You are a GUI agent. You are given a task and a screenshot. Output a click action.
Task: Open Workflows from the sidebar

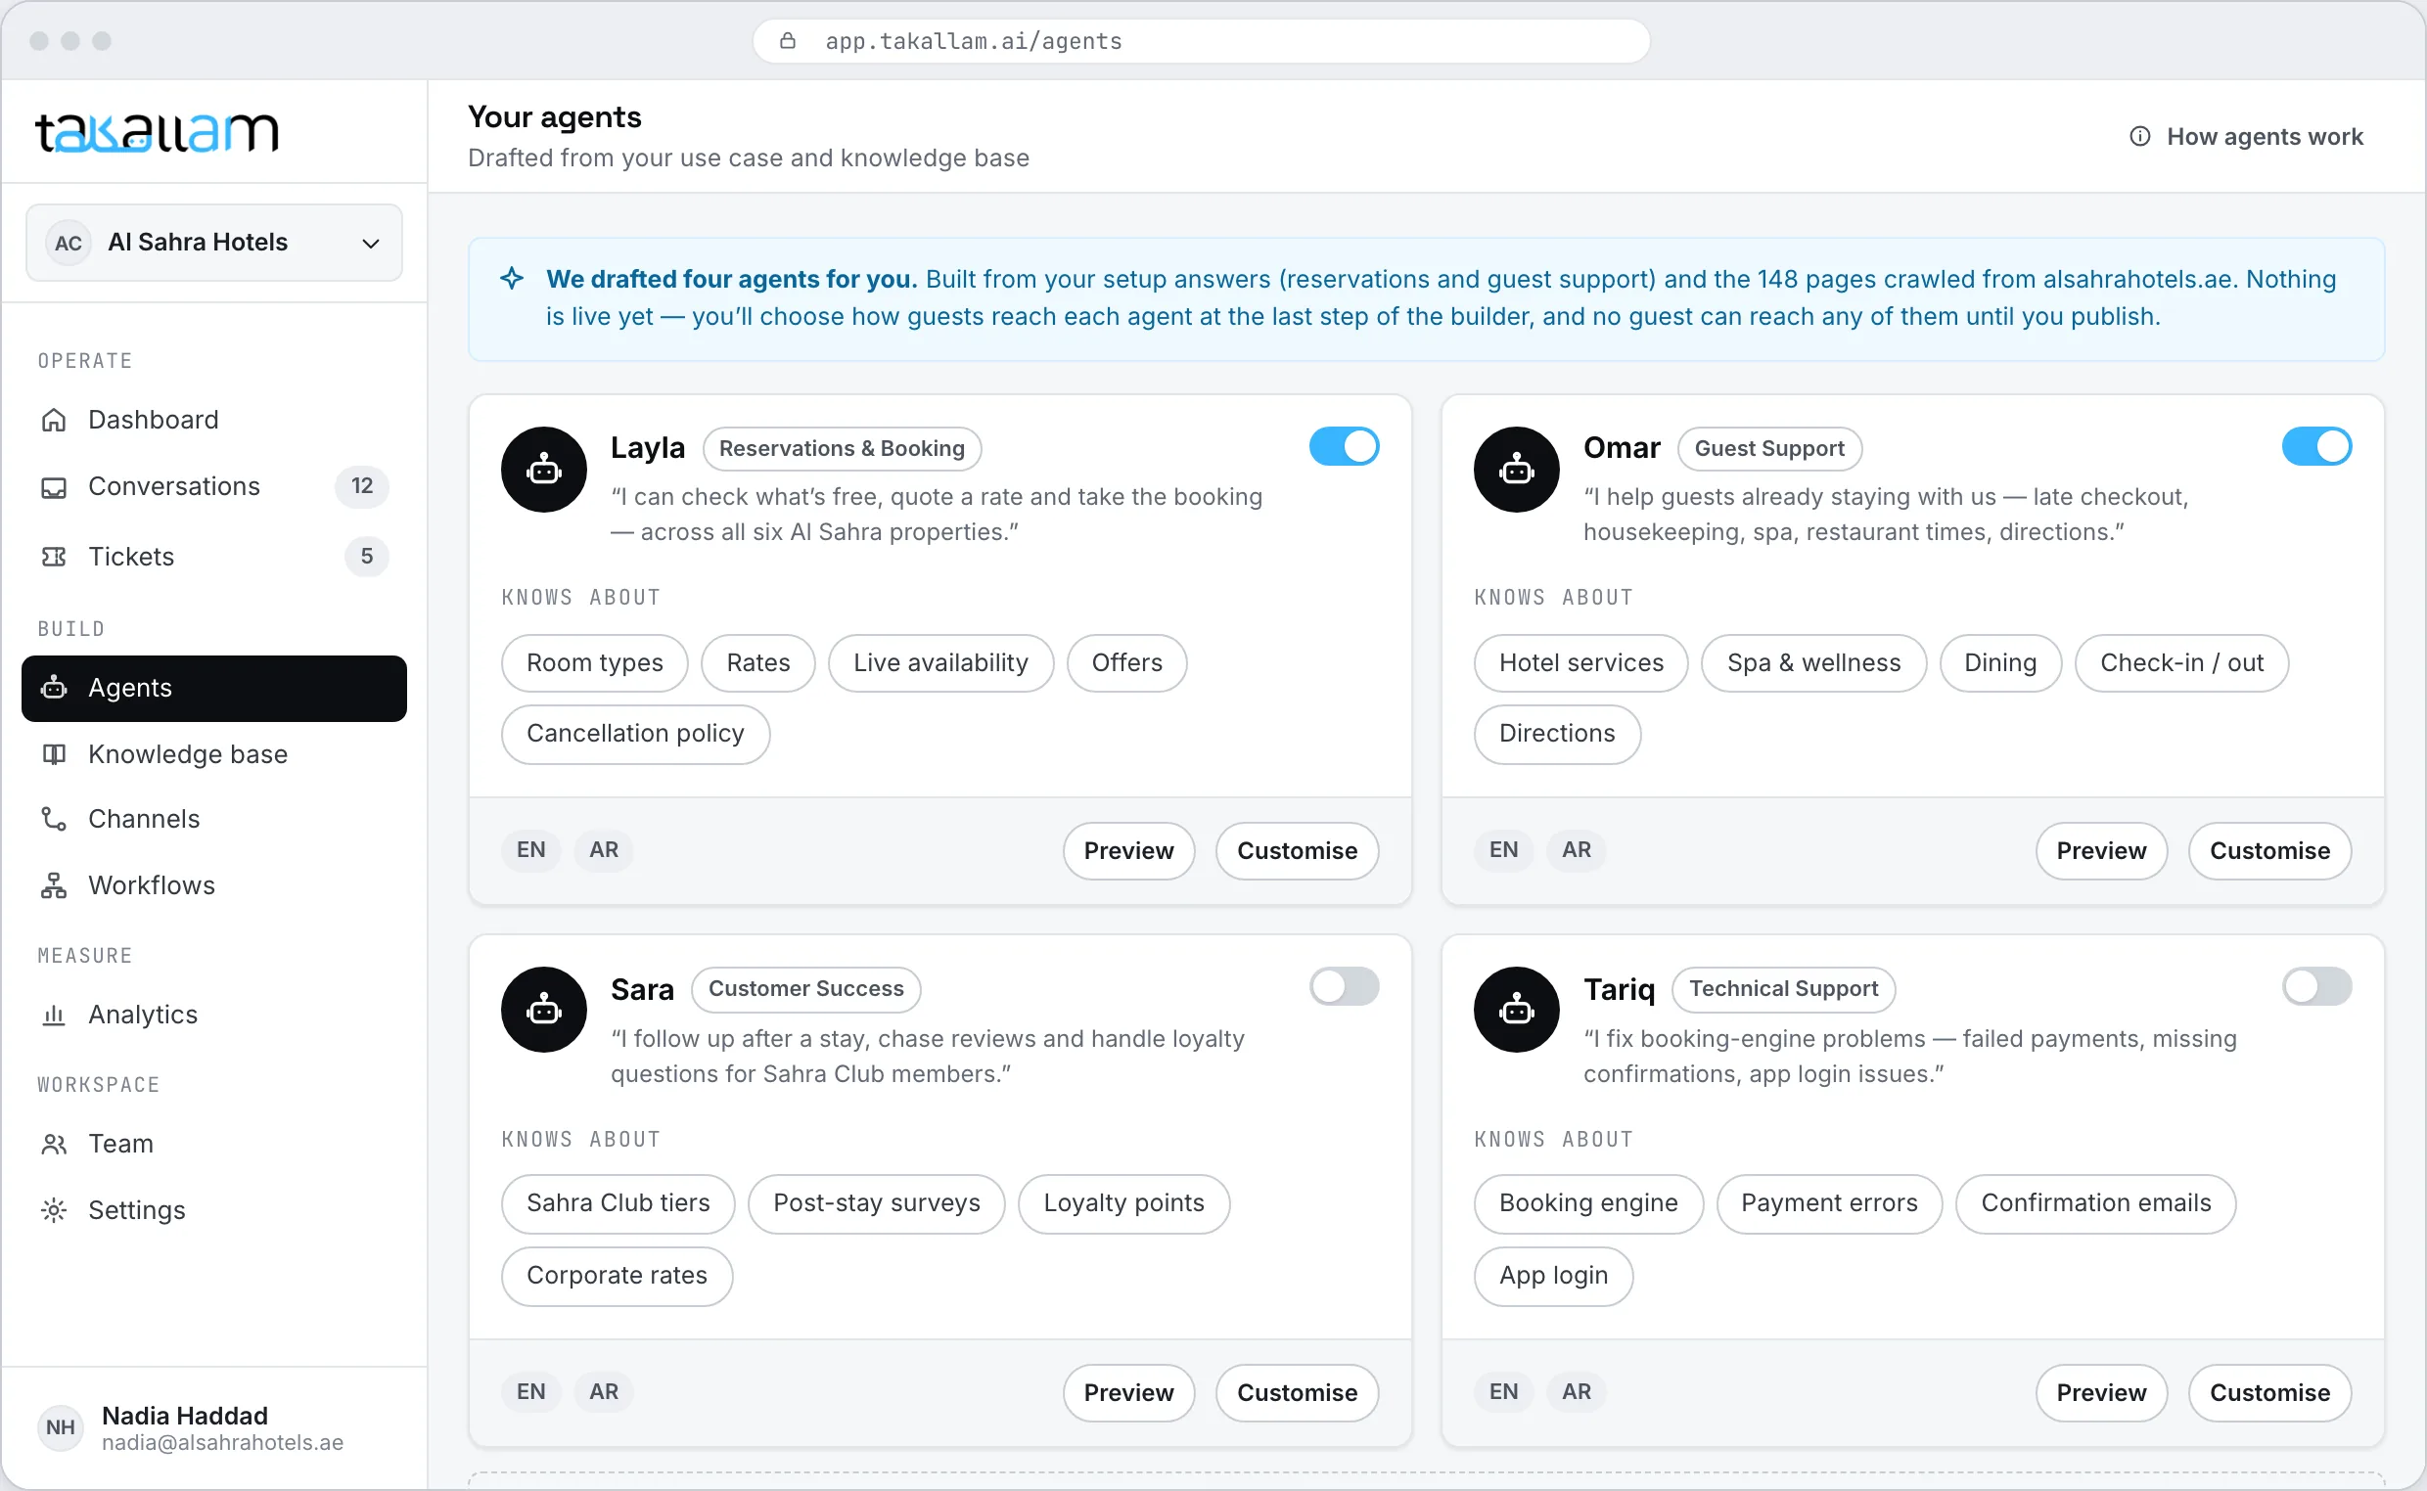point(214,885)
